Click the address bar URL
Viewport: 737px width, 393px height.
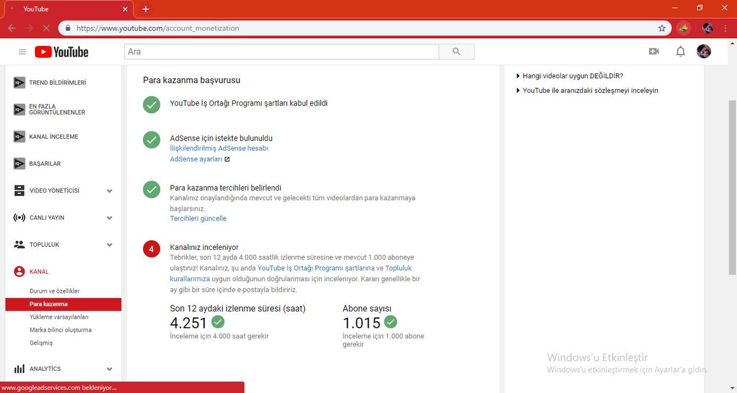pyautogui.click(x=158, y=28)
